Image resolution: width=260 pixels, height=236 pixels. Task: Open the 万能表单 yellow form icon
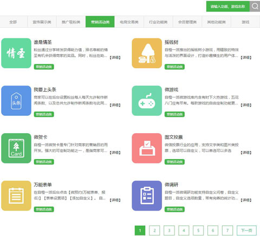click(16, 196)
